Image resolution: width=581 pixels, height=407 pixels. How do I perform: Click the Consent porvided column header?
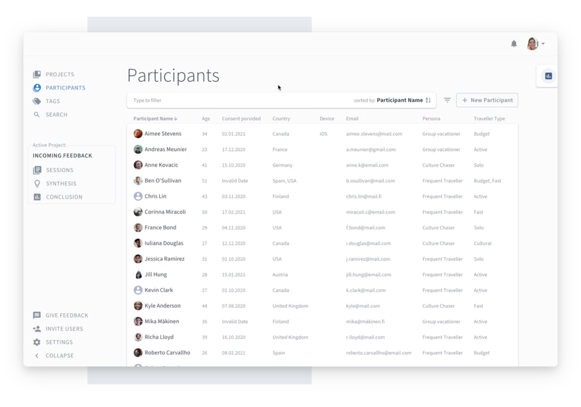pos(241,119)
